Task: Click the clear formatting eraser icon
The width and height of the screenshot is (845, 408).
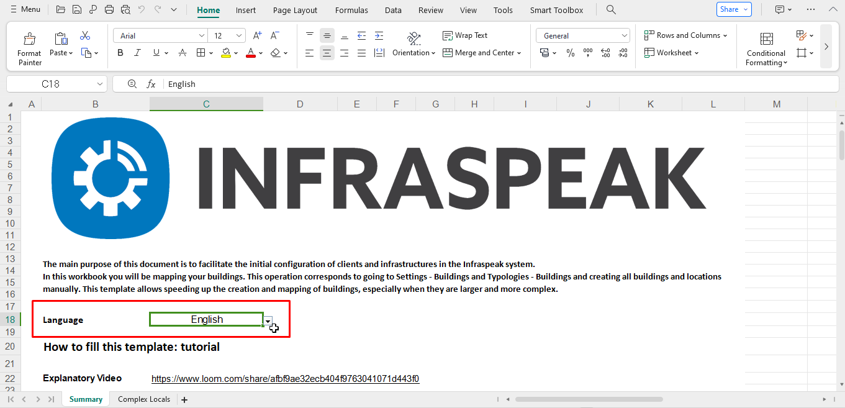Action: click(x=276, y=53)
